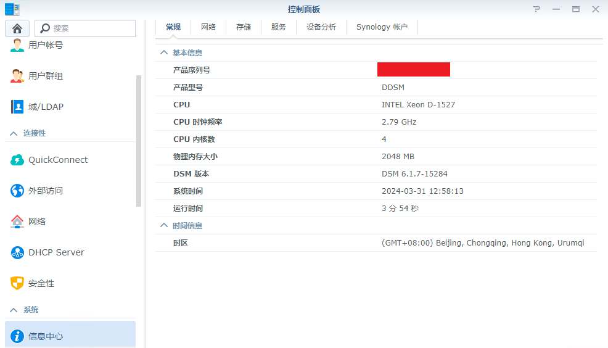Click the 外部访问 globe icon
The height and width of the screenshot is (348, 608).
point(17,191)
